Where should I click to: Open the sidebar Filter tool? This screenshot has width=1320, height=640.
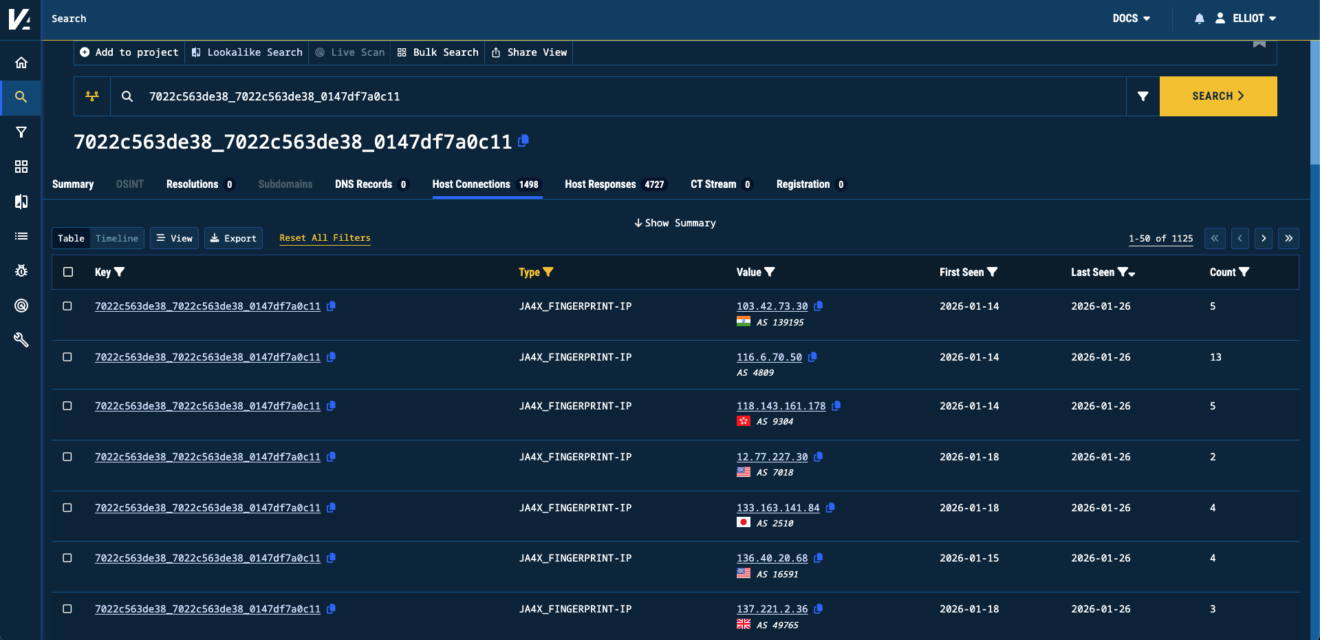(x=21, y=131)
